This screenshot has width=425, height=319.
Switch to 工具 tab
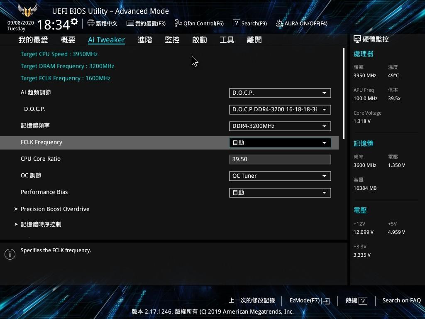(x=227, y=40)
